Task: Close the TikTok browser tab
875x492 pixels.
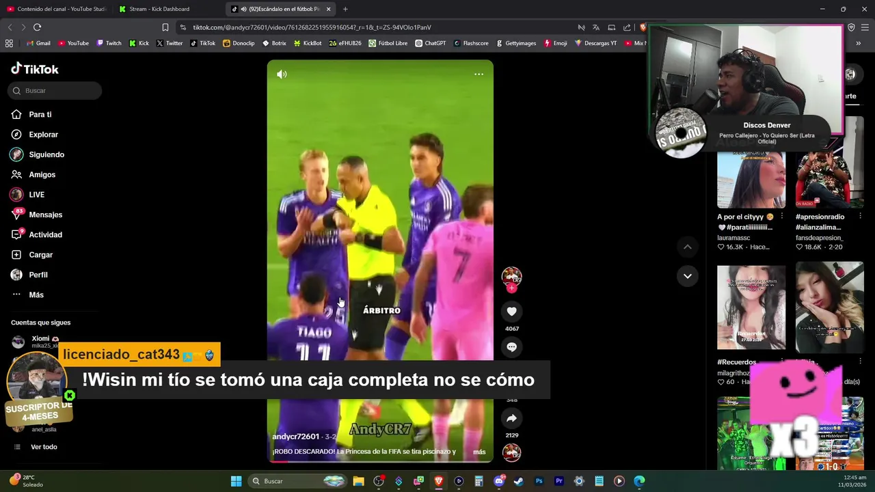Action: click(328, 9)
